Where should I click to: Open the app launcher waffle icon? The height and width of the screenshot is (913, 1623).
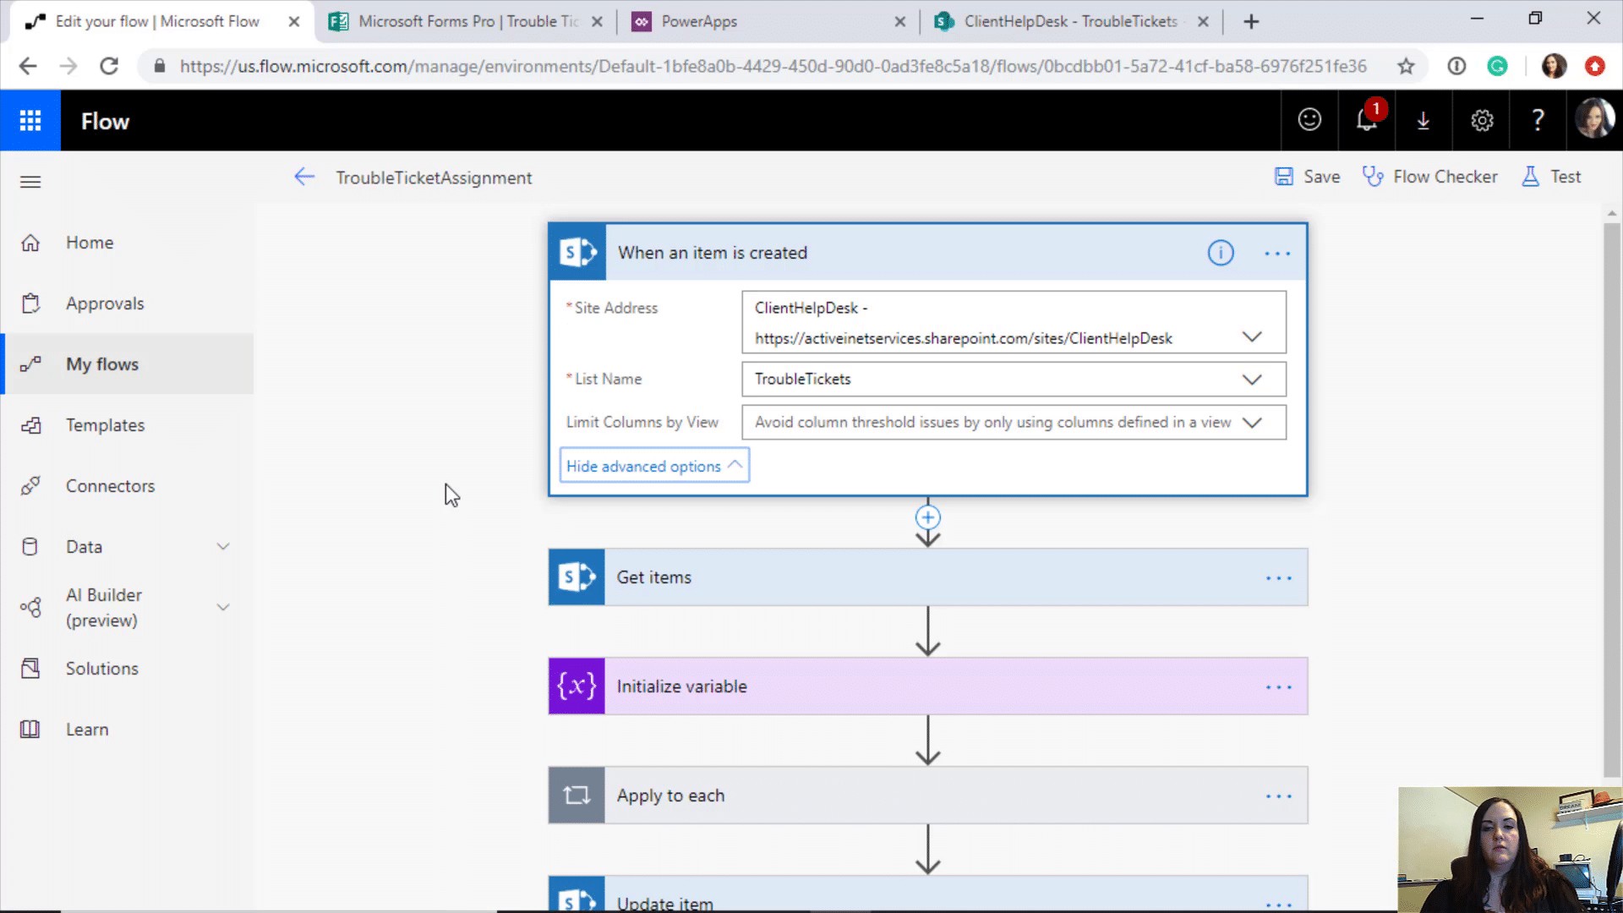click(30, 121)
